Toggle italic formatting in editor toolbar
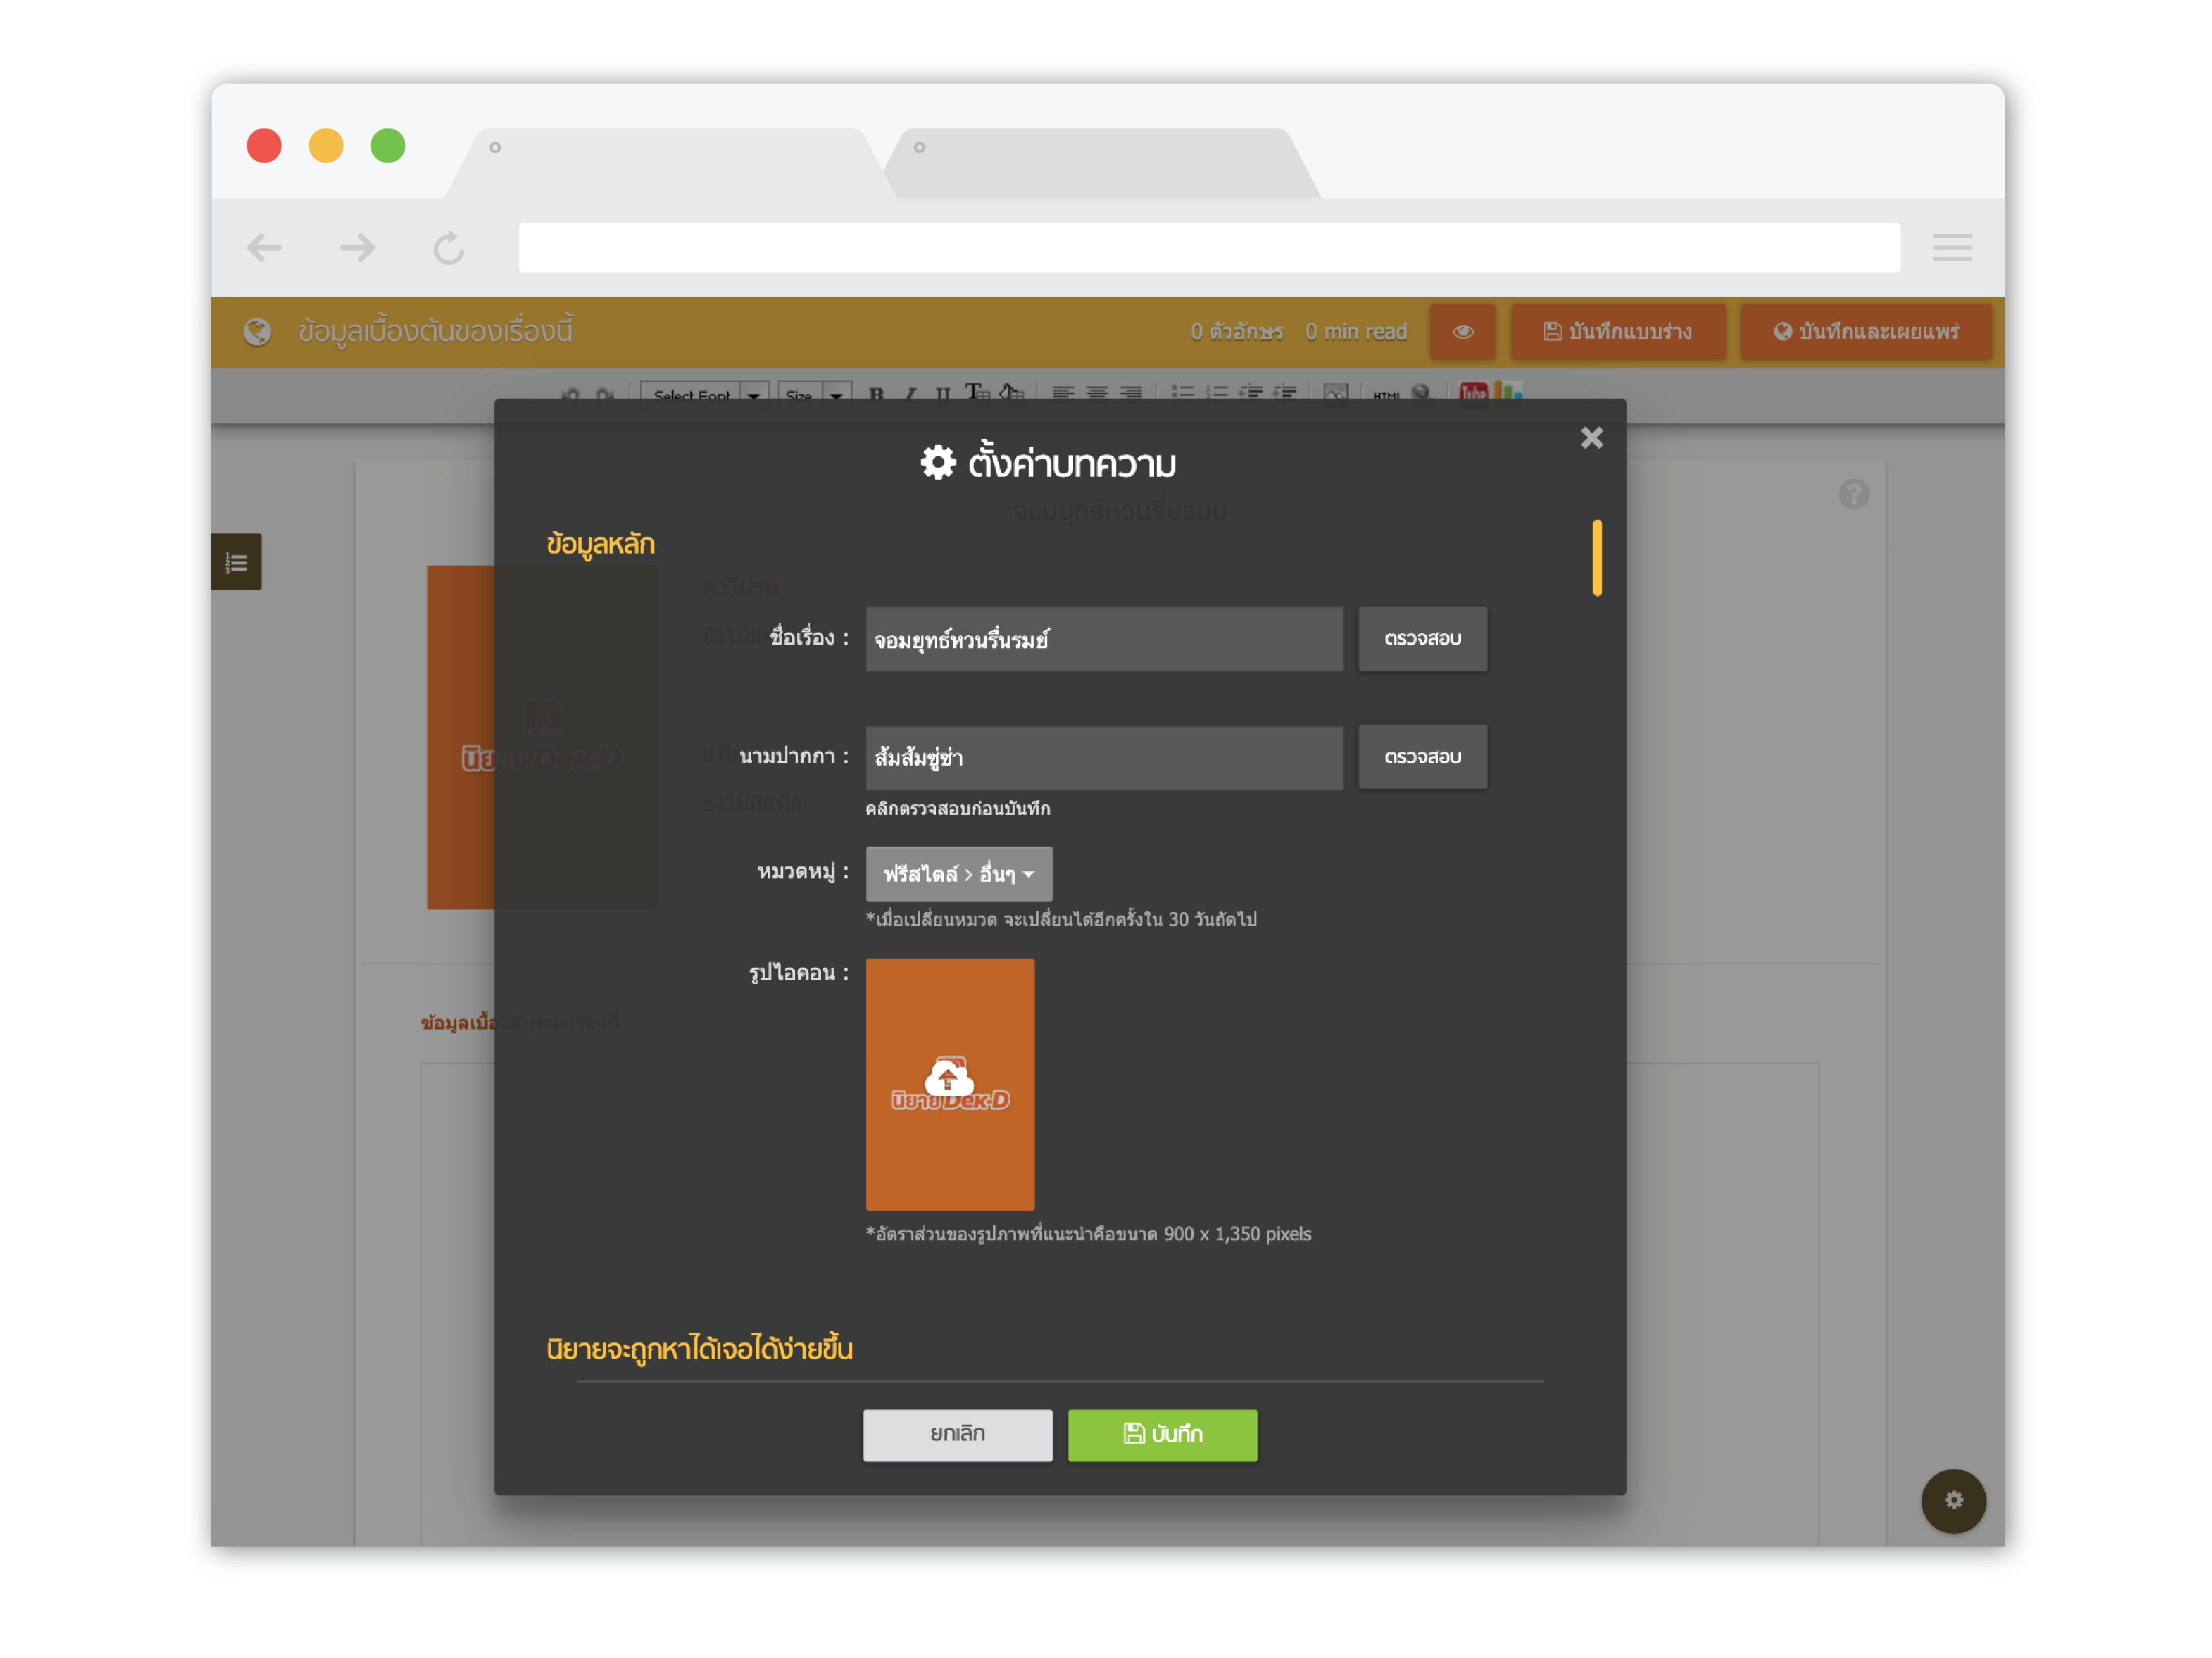 click(910, 394)
